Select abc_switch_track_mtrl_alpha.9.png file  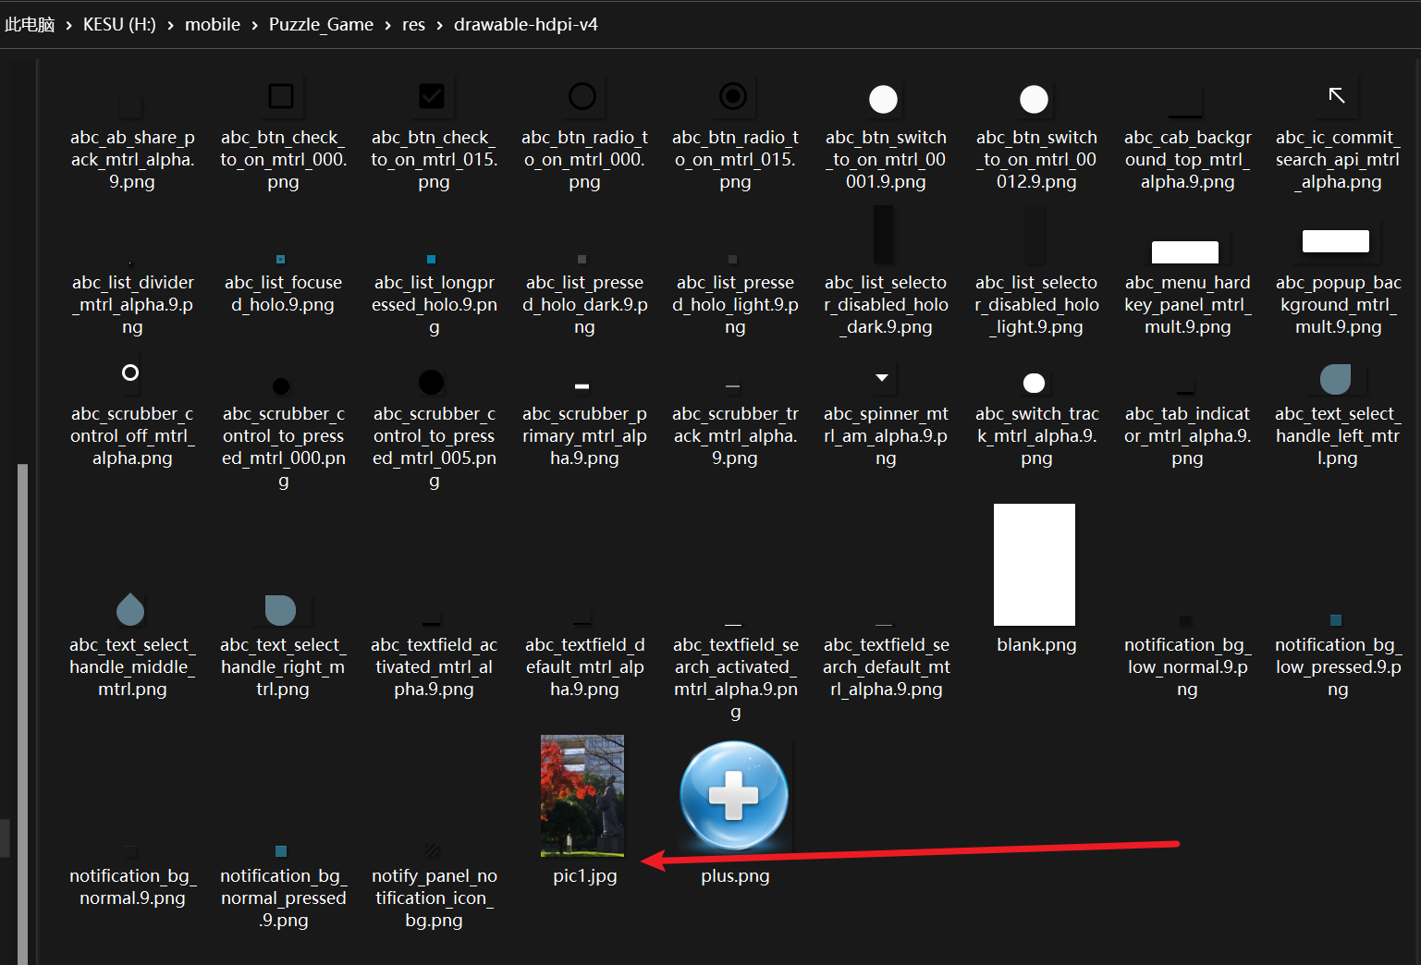coord(1035,384)
